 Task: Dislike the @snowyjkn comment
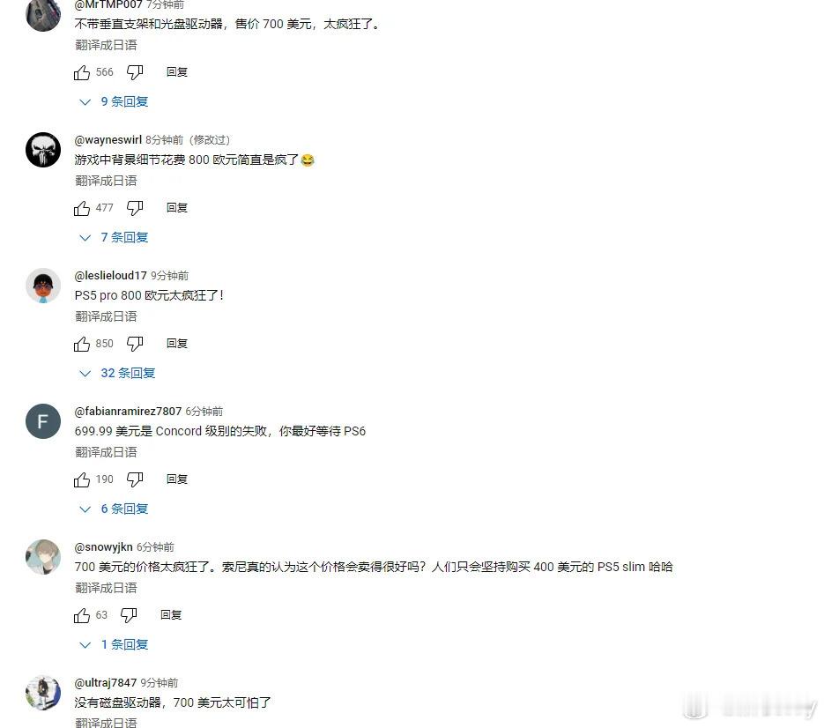pyautogui.click(x=129, y=615)
